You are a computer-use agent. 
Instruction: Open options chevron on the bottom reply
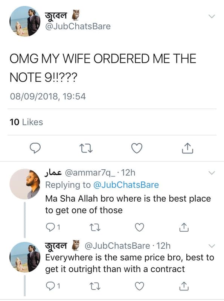click(211, 246)
